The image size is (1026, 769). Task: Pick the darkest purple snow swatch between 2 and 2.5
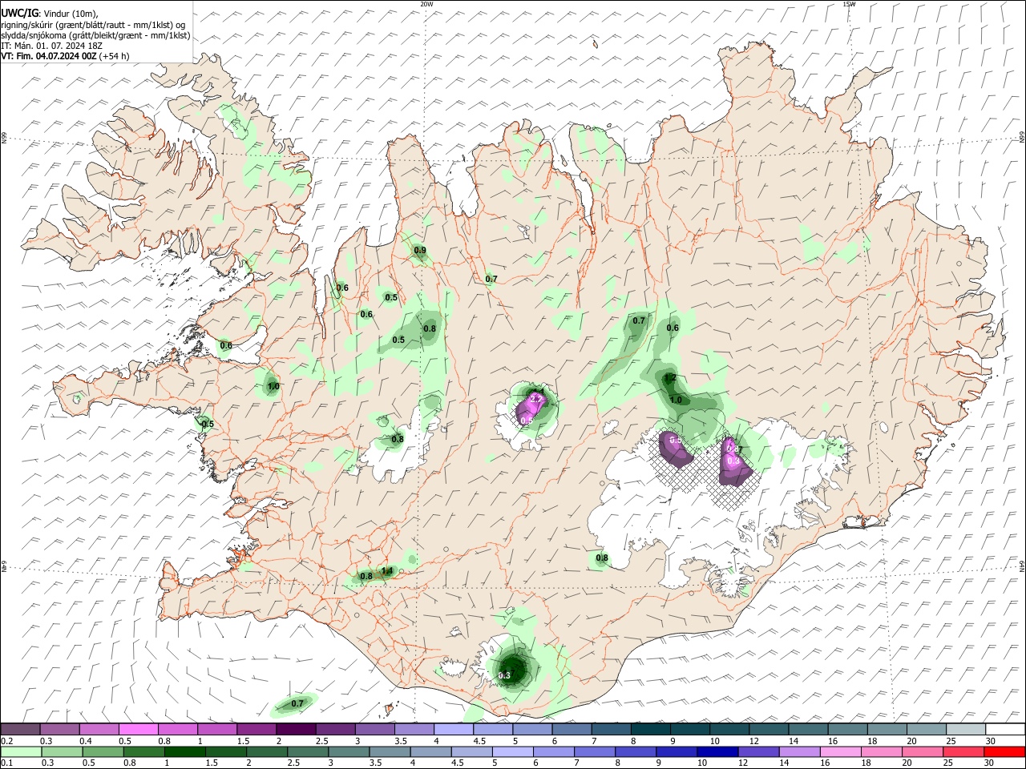coord(296,729)
